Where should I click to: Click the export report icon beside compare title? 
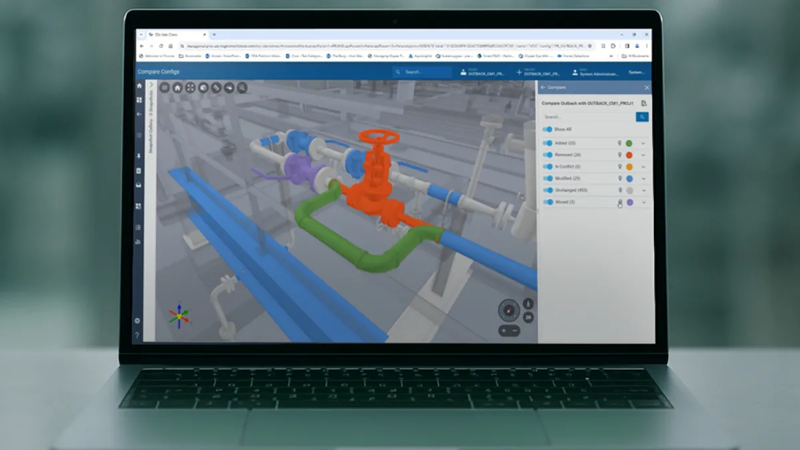(643, 103)
